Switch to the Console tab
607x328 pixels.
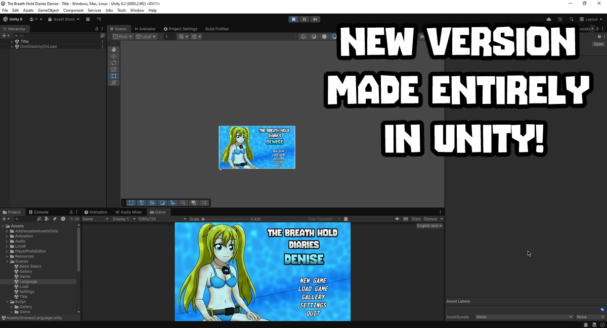(38, 212)
